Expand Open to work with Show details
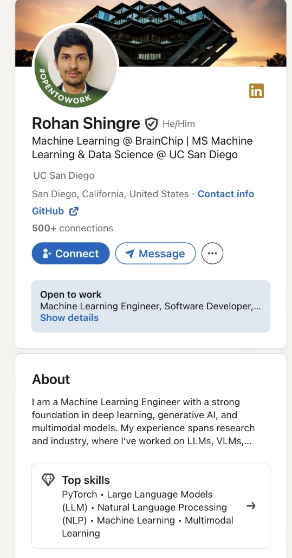 (x=69, y=318)
